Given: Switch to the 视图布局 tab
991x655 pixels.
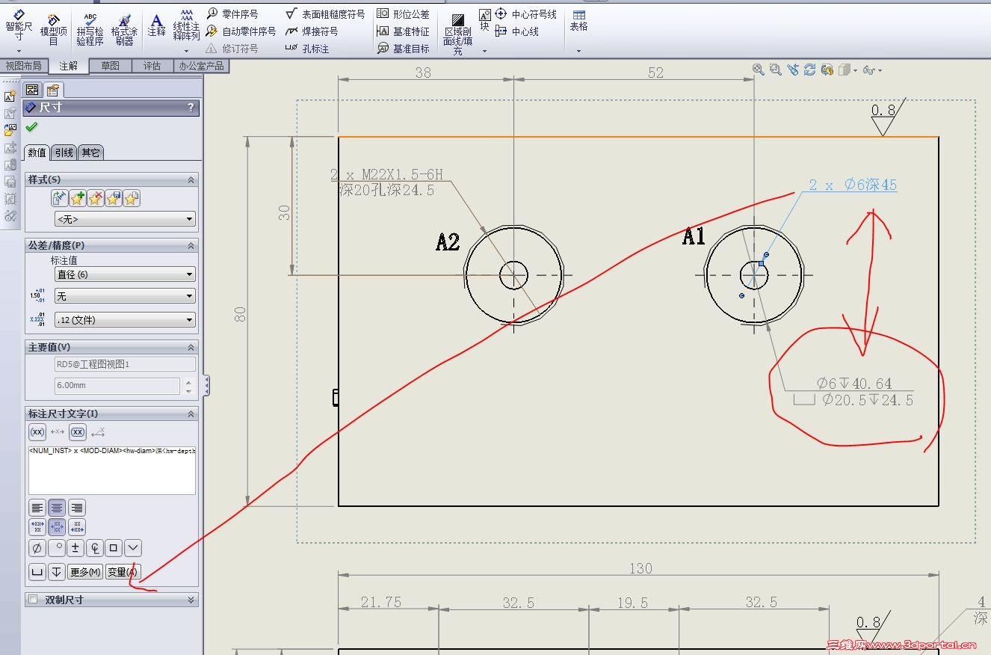Looking at the screenshot, I should [24, 66].
